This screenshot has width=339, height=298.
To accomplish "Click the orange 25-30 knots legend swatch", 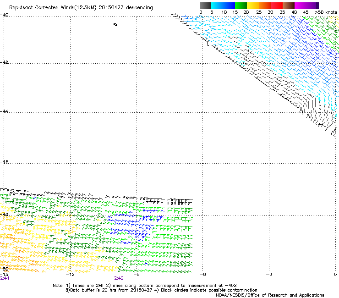I will (265, 6).
